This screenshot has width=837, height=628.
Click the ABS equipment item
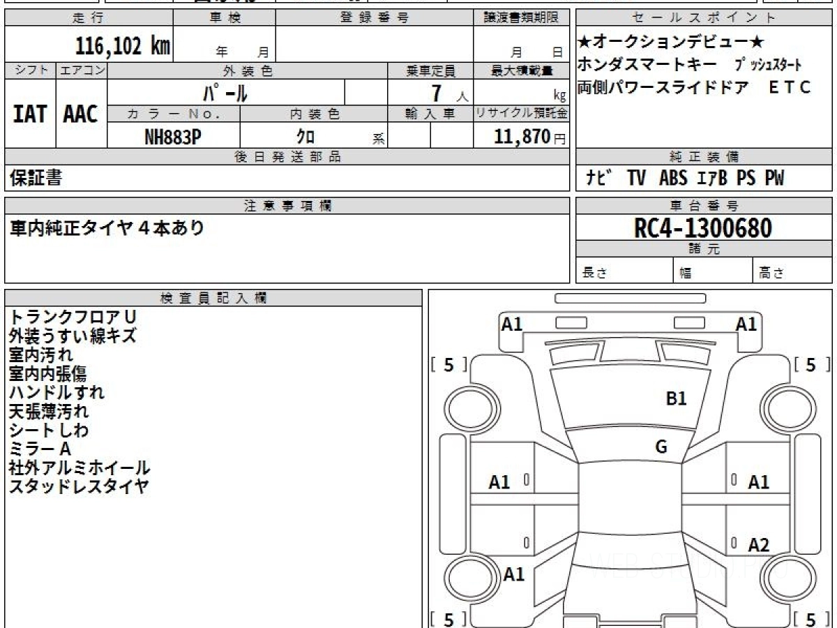[x=673, y=179]
